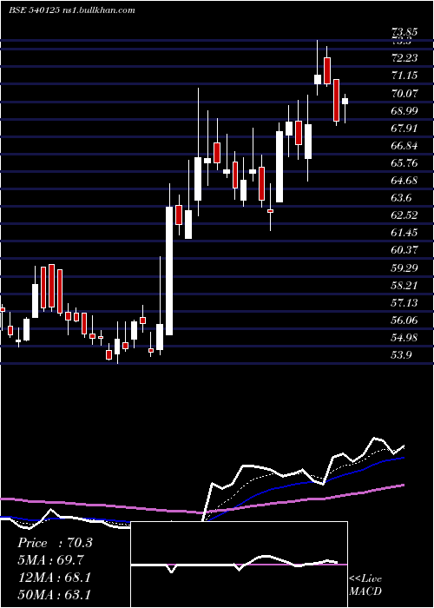
Task: Click the 68.99 price axis label
Action: click(405, 111)
